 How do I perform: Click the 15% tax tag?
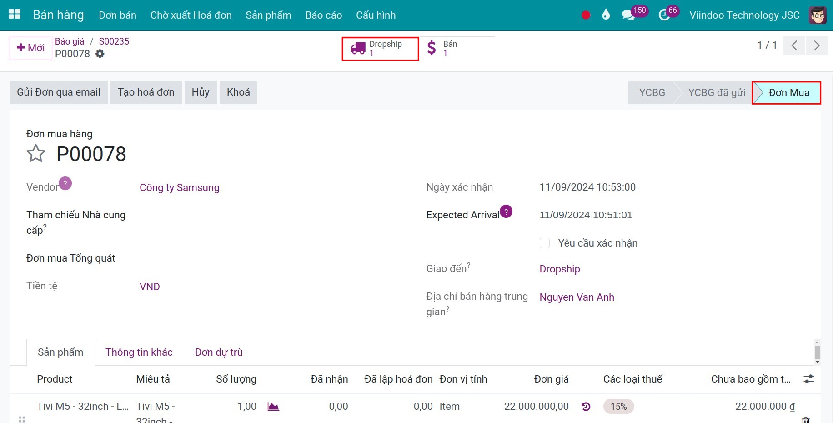pos(618,407)
